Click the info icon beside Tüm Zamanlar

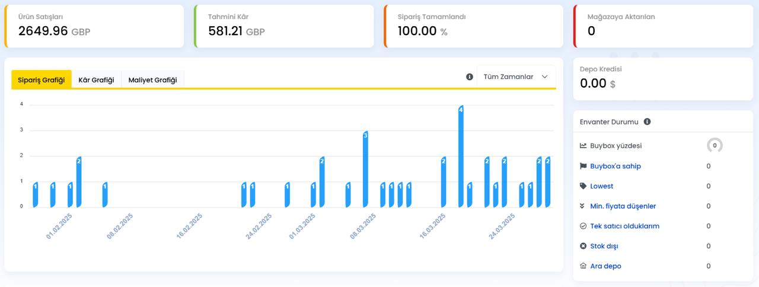pyautogui.click(x=470, y=77)
